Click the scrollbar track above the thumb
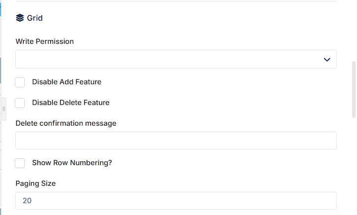357x215 pixels. click(354, 31)
